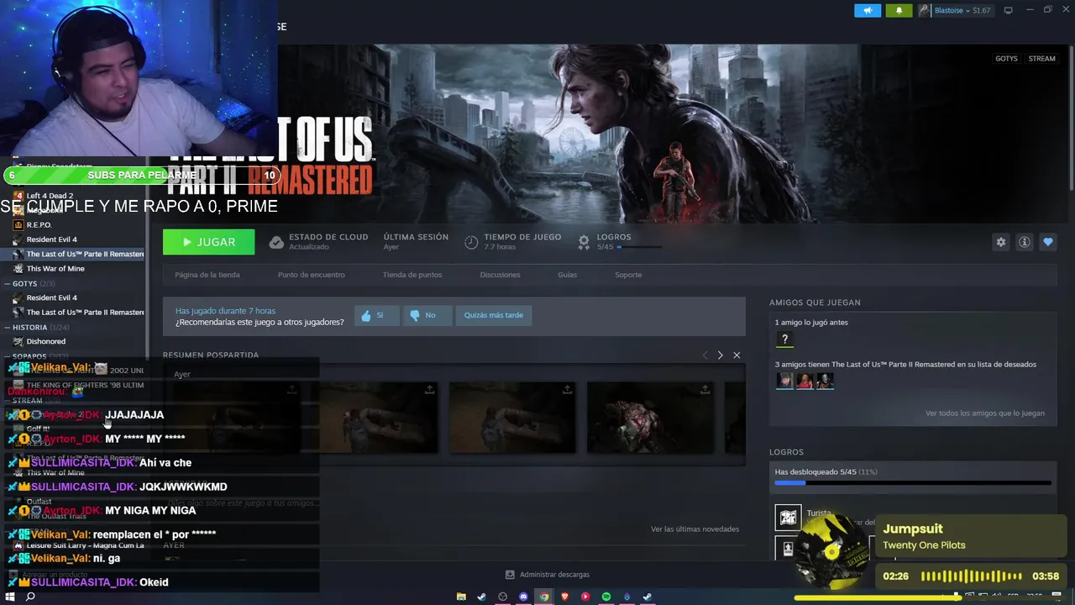
Task: Open Chrome from the taskbar
Action: click(544, 597)
